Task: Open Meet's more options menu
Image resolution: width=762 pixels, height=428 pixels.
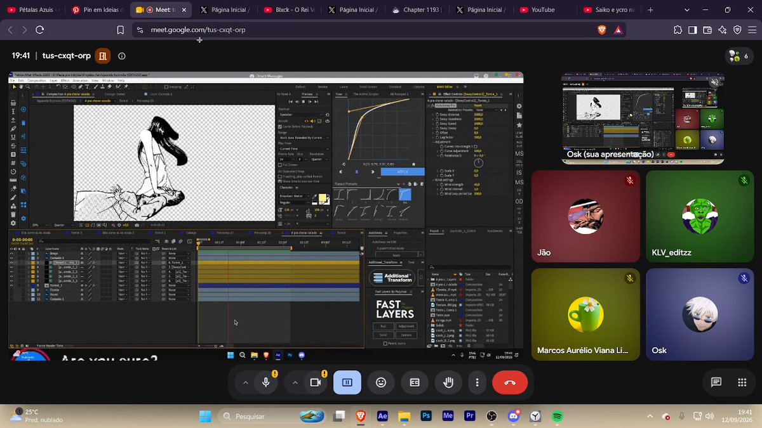Action: click(x=477, y=382)
